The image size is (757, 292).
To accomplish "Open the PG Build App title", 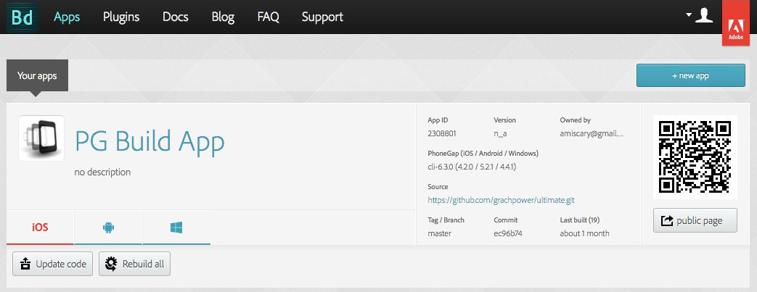I will point(150,141).
